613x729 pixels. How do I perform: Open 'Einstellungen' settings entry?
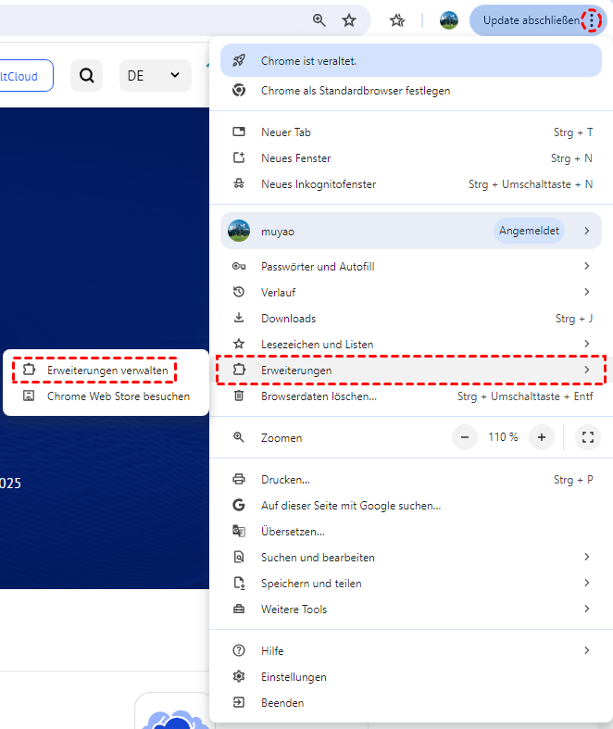[411, 676]
